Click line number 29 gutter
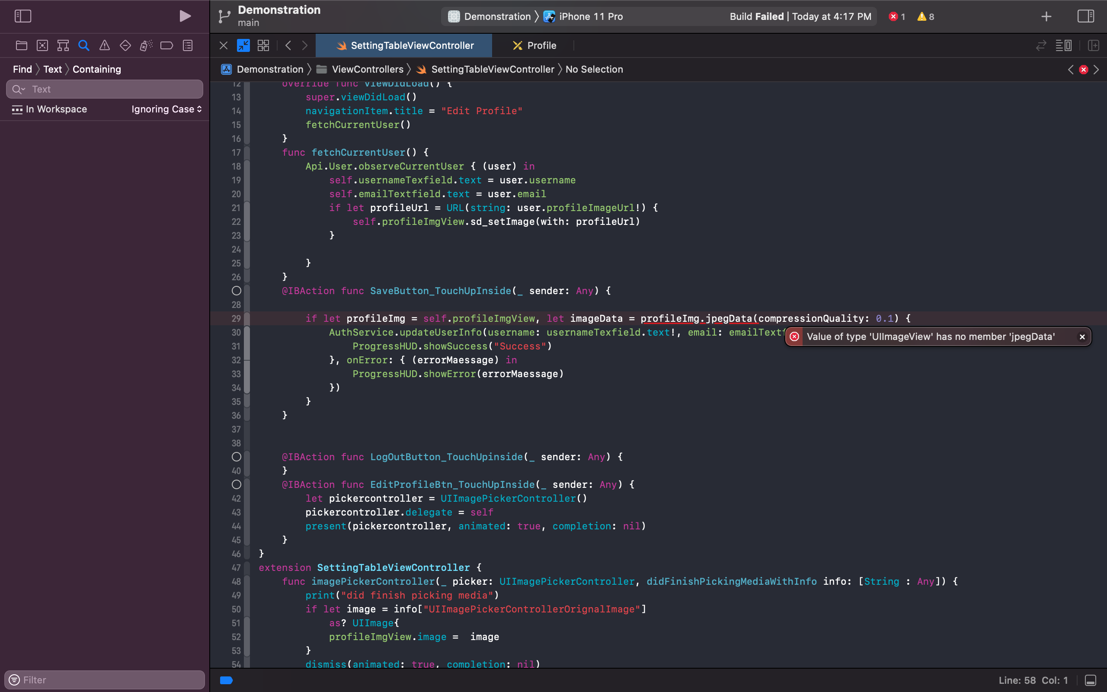Viewport: 1107px width, 692px height. click(x=236, y=319)
